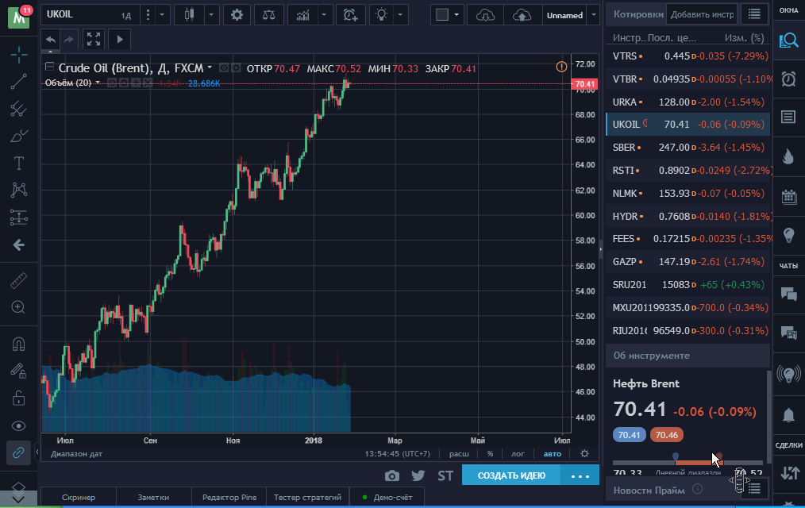Enter fullscreen chart mode
This screenshot has height=508, width=805.
point(94,40)
